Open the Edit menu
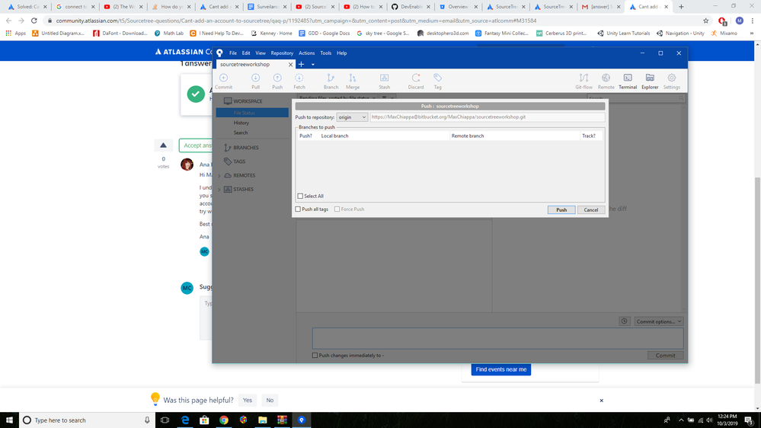761x428 pixels. click(246, 53)
